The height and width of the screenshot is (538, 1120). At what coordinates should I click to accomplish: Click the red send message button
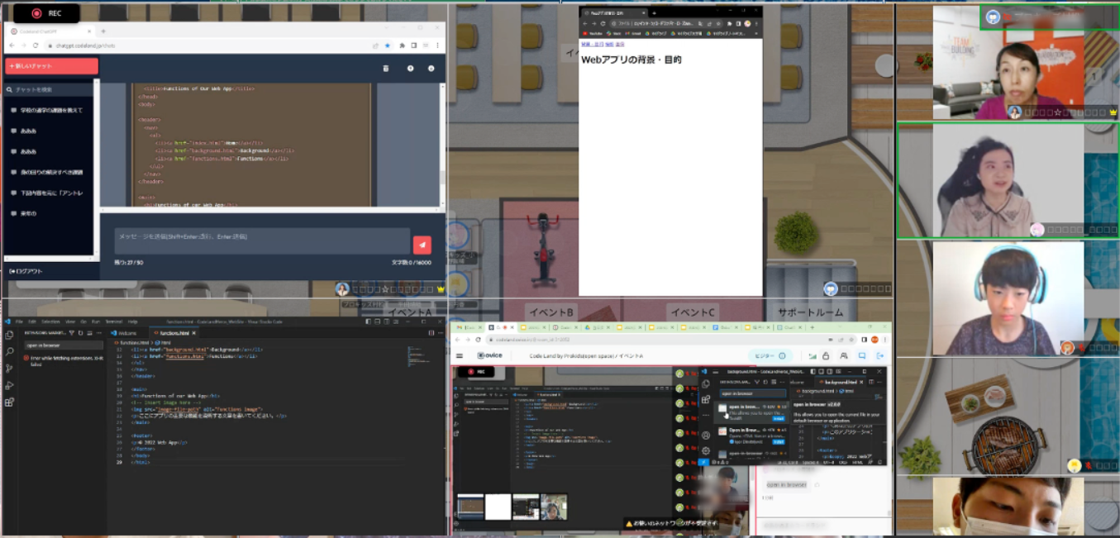[x=422, y=244]
